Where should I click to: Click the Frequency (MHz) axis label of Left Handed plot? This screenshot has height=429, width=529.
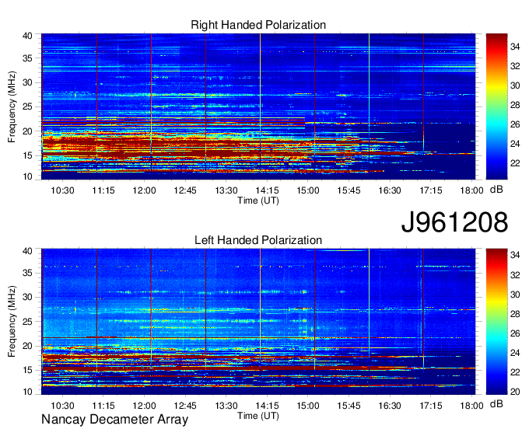point(12,322)
